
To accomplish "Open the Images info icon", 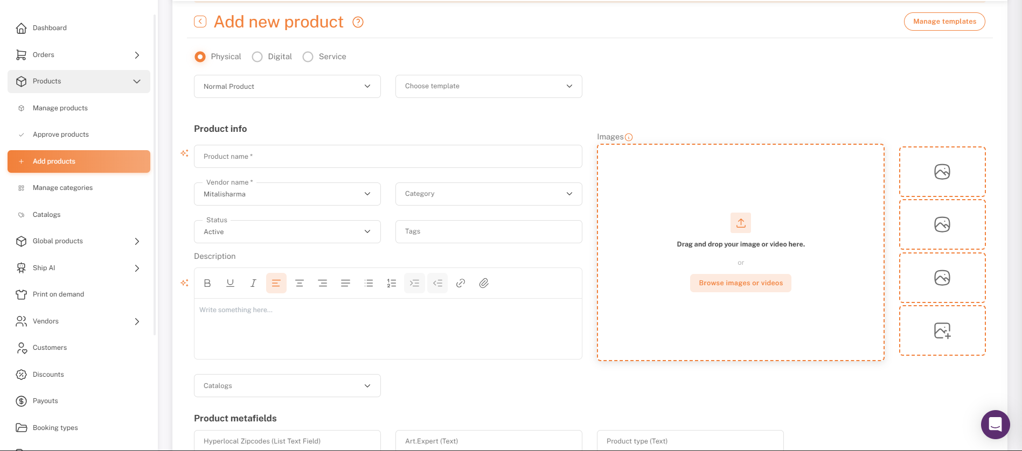I will pos(629,137).
